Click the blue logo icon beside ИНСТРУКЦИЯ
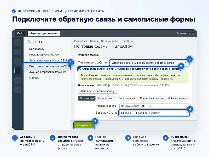209x157 pixels. [14, 11]
